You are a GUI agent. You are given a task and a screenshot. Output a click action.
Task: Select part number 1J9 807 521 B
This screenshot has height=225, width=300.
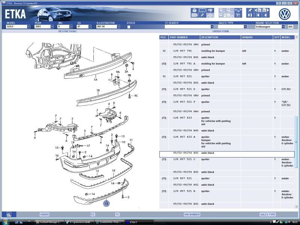pyautogui.click(x=184, y=191)
